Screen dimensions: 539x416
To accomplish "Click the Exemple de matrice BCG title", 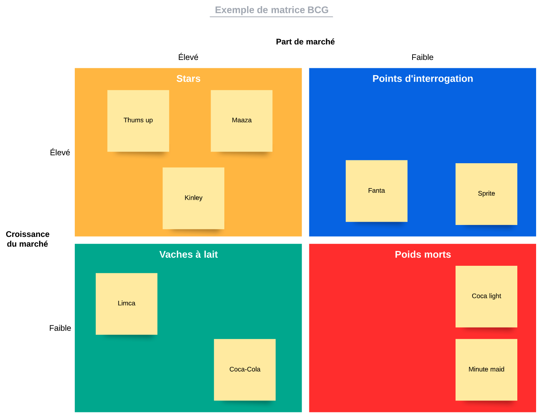I will [272, 10].
